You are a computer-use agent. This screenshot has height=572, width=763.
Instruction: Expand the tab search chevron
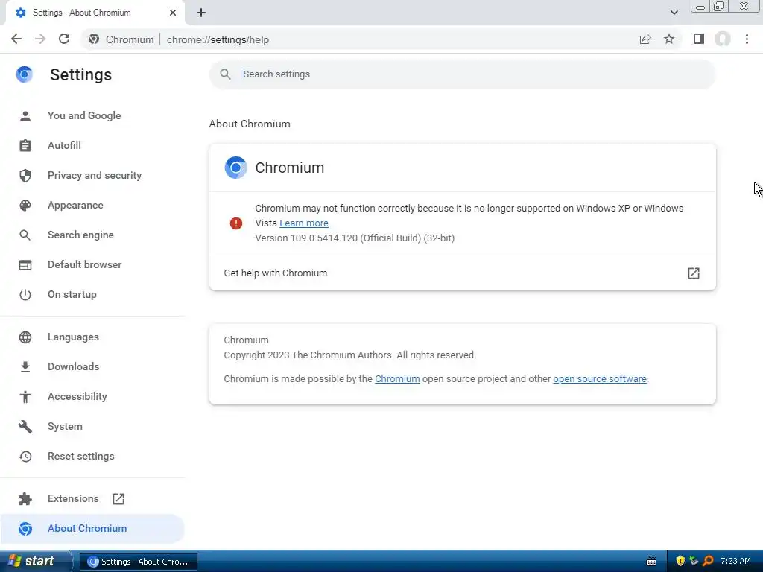[x=674, y=13]
